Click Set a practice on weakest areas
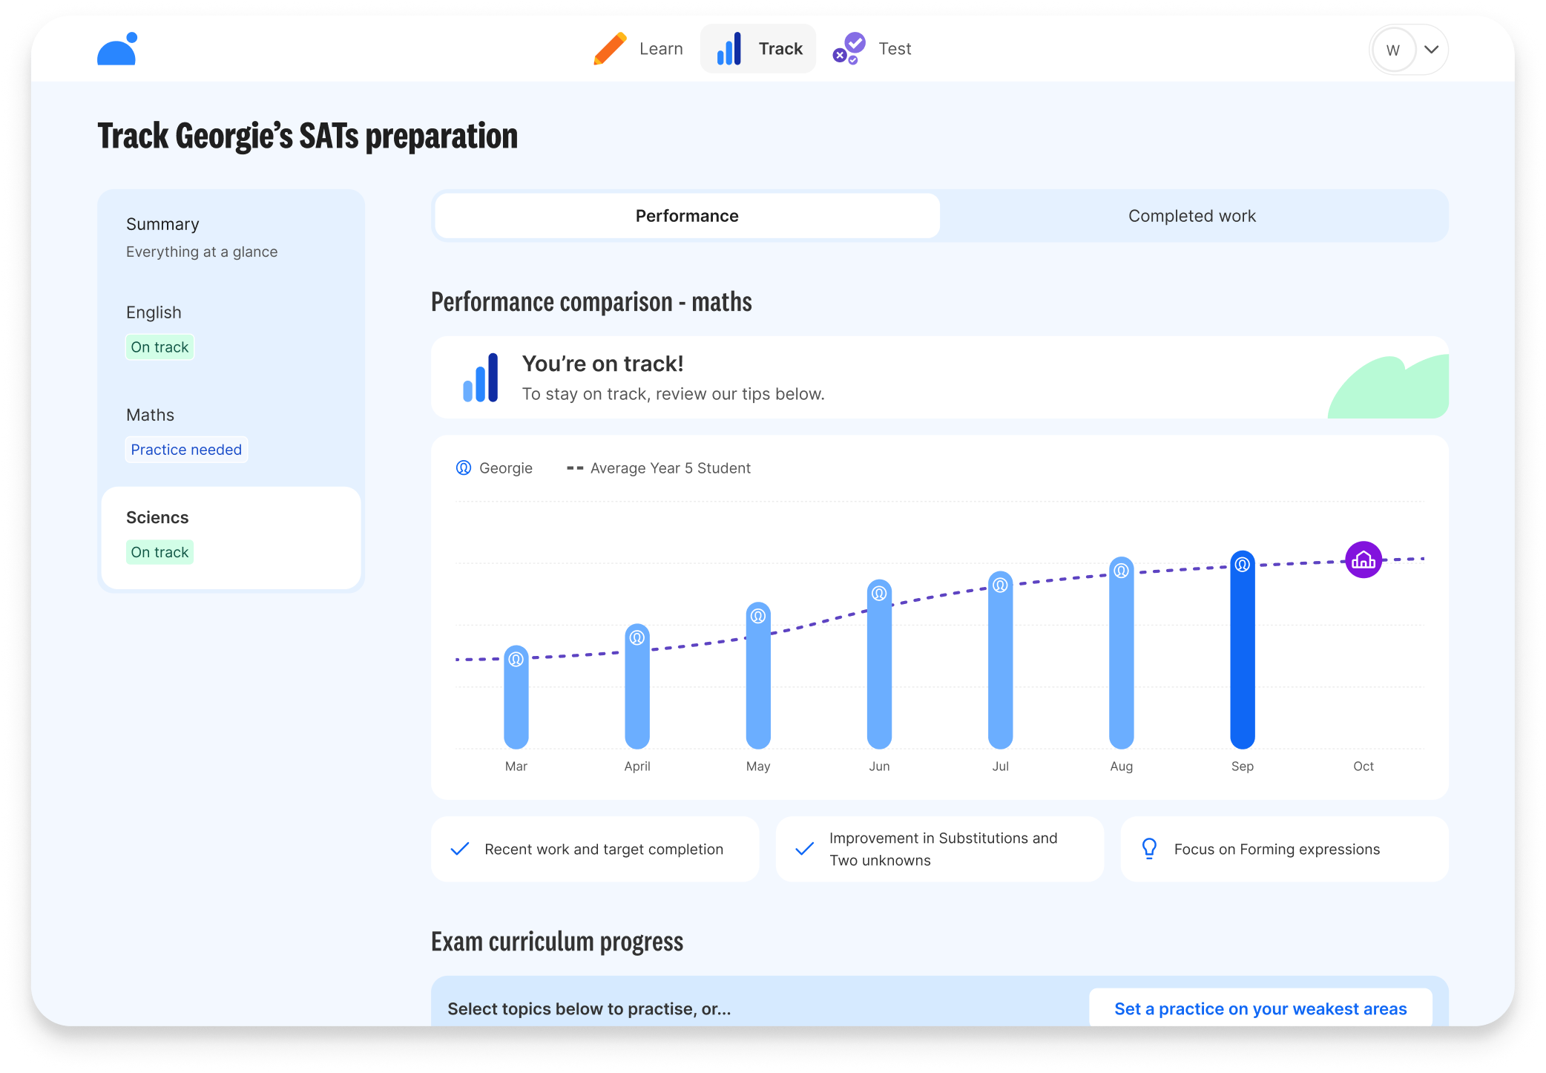Viewport: 1546px width, 1073px height. [1260, 1008]
